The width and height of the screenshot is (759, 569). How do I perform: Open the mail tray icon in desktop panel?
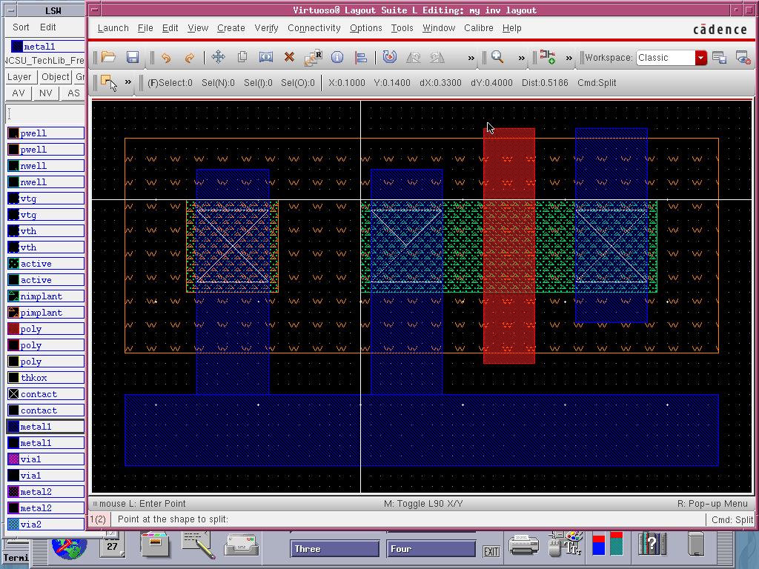point(242,546)
